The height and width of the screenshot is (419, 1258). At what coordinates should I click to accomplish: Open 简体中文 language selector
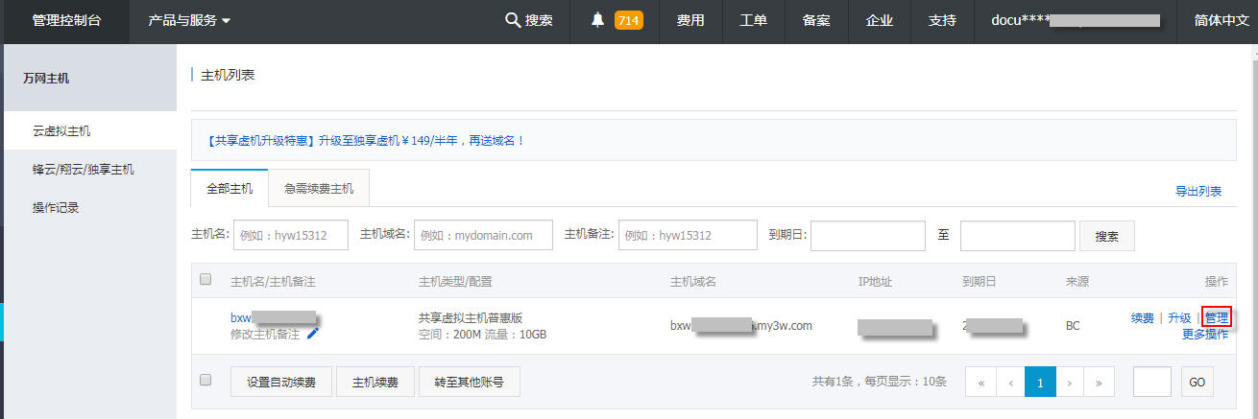(1221, 20)
